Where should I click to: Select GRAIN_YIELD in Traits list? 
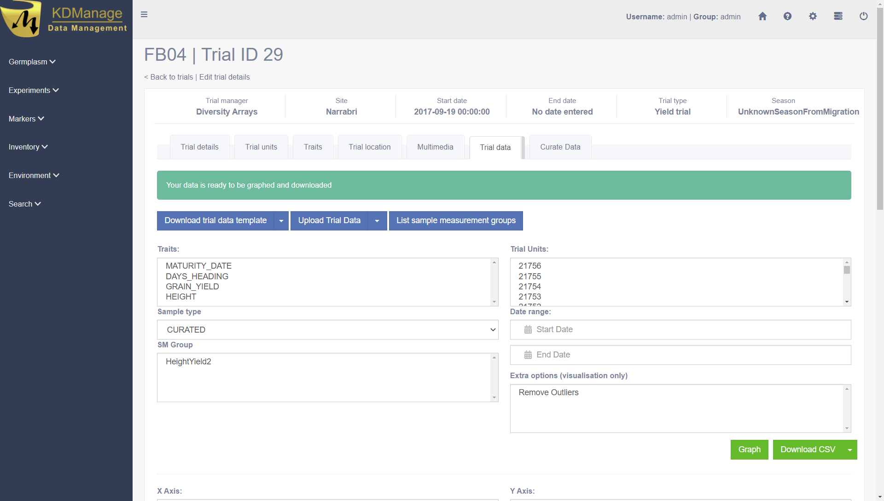pyautogui.click(x=192, y=287)
